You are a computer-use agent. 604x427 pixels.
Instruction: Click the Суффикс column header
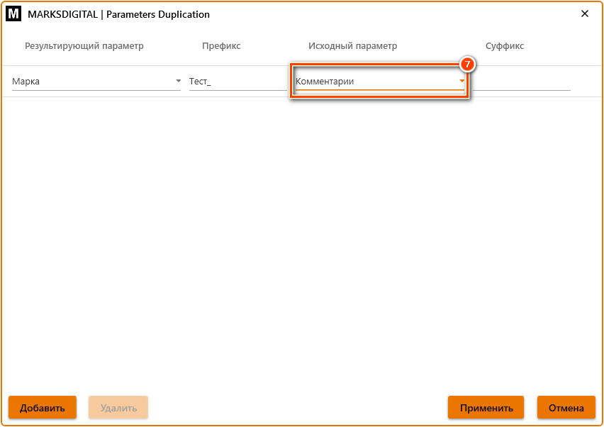[x=505, y=46]
